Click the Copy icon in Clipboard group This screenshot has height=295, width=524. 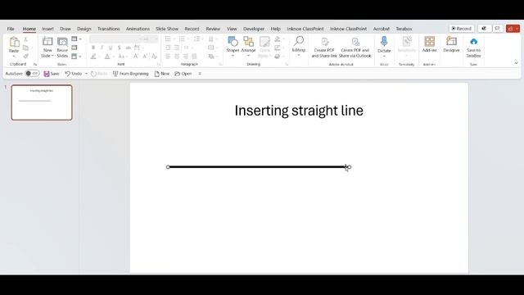click(25, 48)
